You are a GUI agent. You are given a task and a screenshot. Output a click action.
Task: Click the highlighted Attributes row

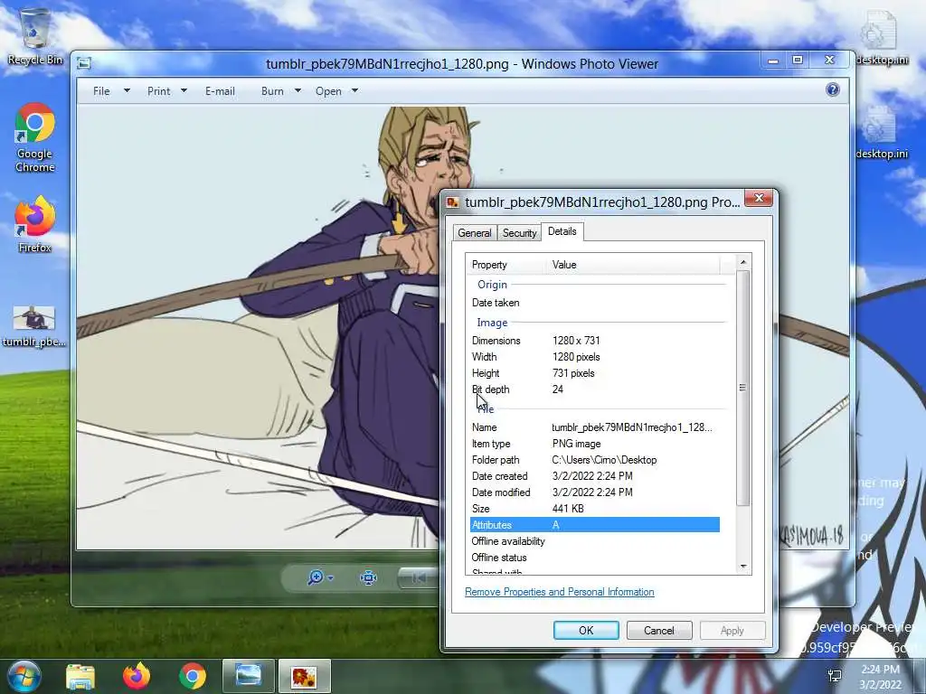click(595, 525)
